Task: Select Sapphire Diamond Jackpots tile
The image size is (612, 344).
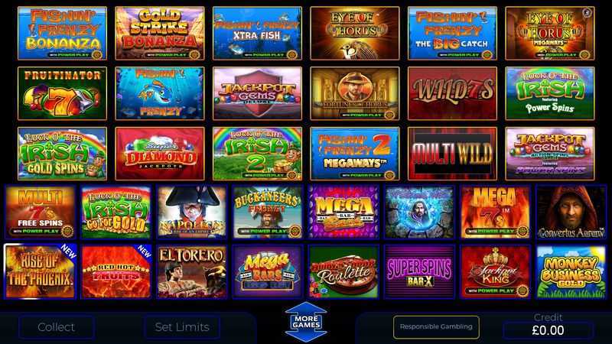Action: click(x=160, y=154)
